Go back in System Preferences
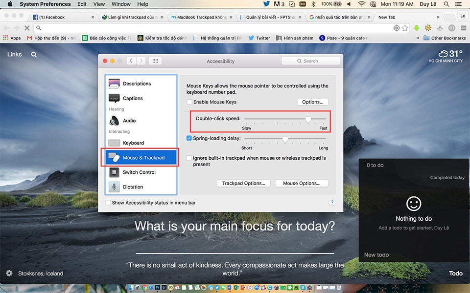The height and width of the screenshot is (293, 470). [x=131, y=61]
